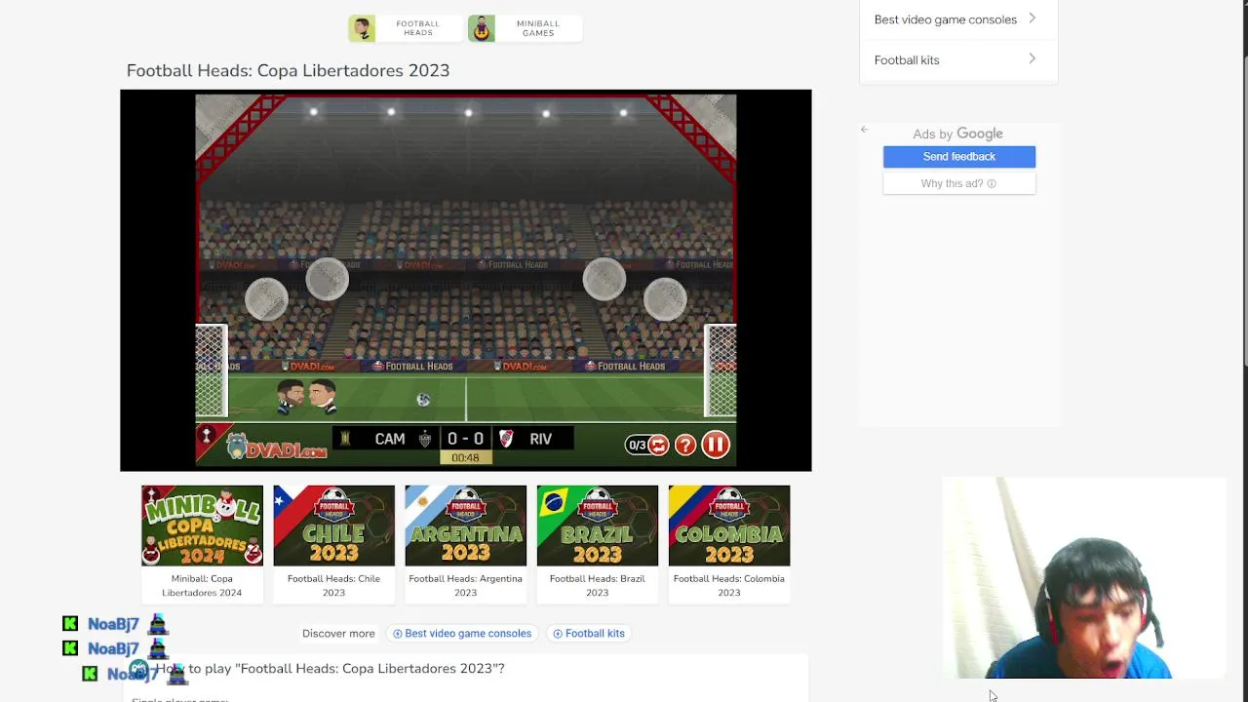Click the DVADI.com logo in the game bar

pos(276,448)
